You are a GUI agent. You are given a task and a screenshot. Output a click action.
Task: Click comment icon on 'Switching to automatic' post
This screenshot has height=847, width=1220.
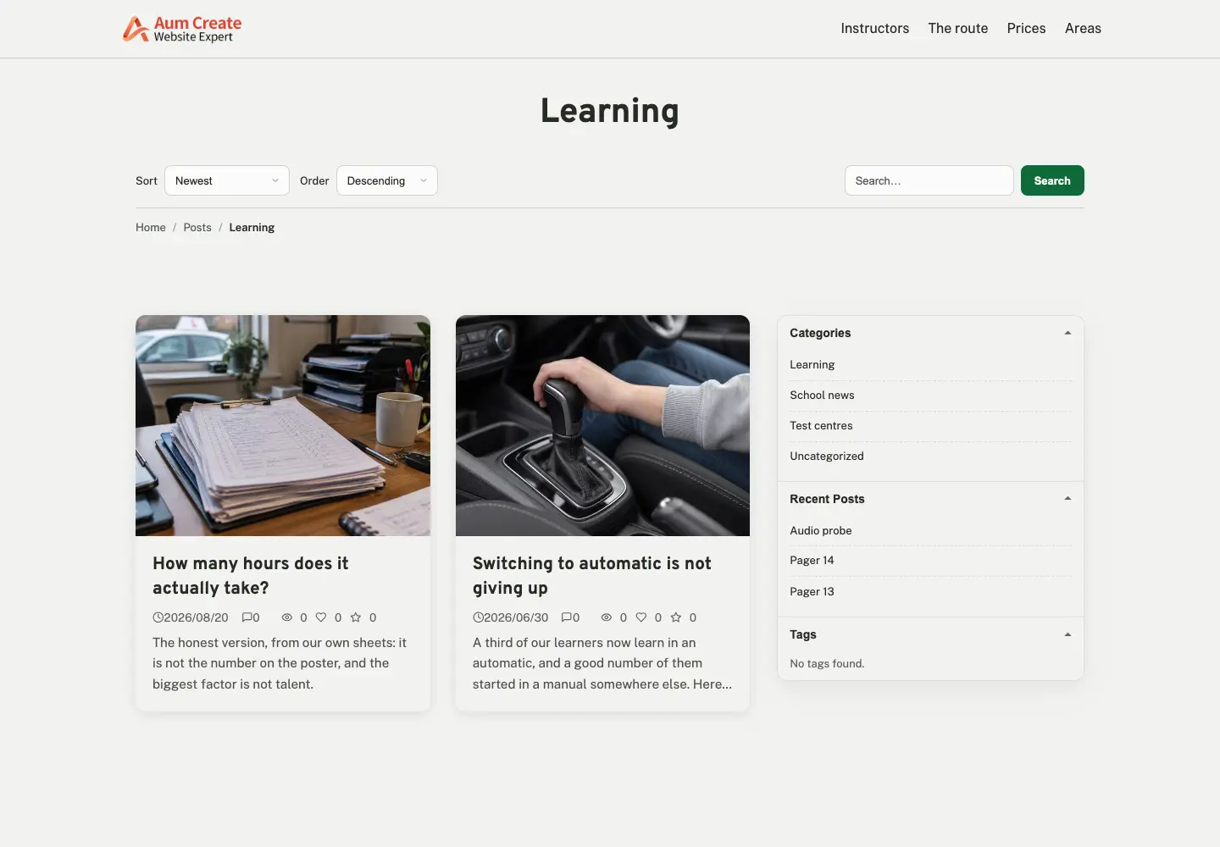(567, 617)
